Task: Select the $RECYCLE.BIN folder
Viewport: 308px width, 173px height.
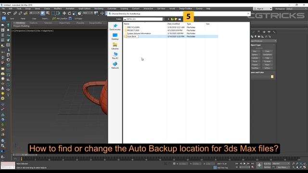Action: [133, 27]
